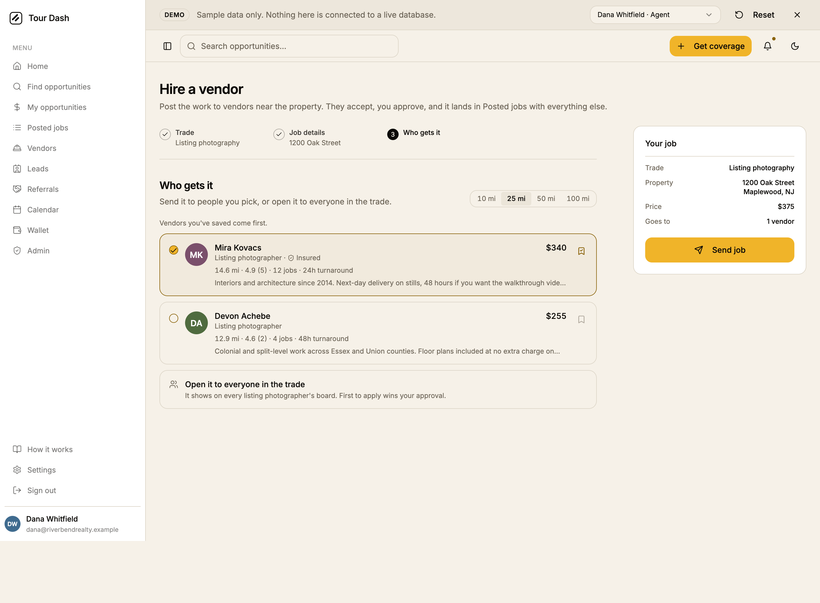Image resolution: width=820 pixels, height=603 pixels.
Task: Open DW avatar for Dana Whitfield
Action: (13, 524)
